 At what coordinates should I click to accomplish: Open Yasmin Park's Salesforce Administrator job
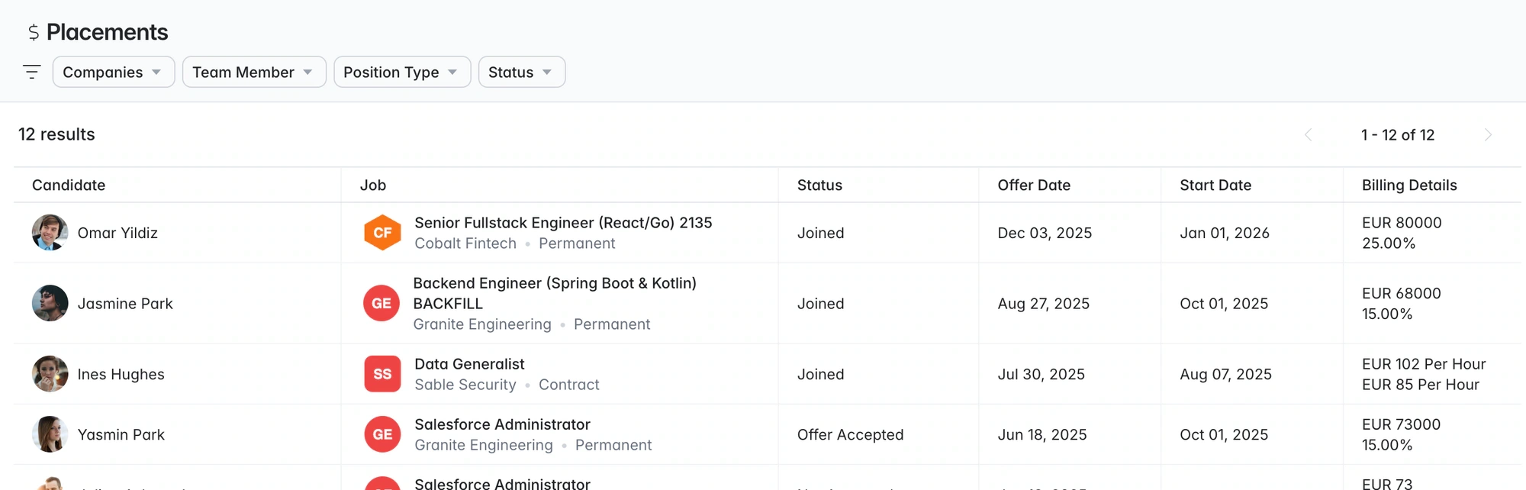tap(502, 424)
